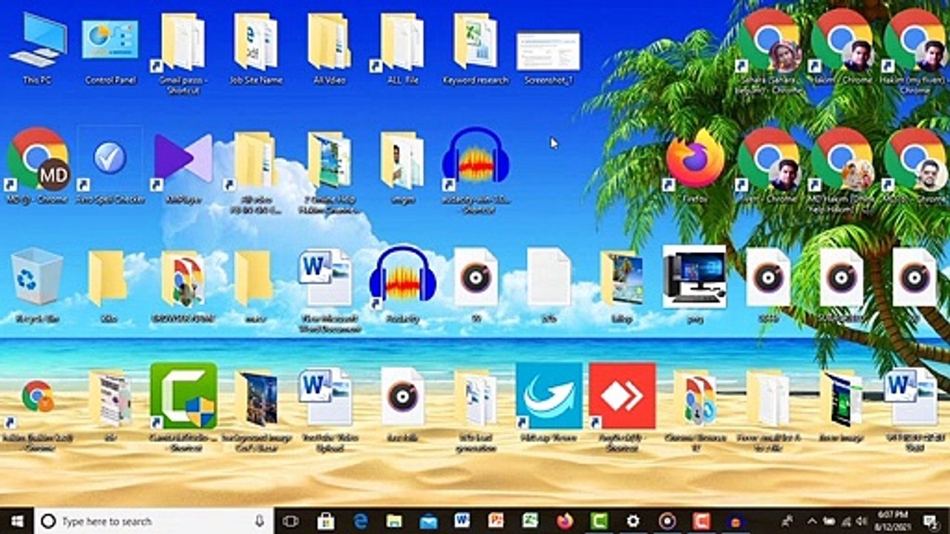Click the taskbar clock and date
Screen dimensions: 950x534
tap(894, 521)
